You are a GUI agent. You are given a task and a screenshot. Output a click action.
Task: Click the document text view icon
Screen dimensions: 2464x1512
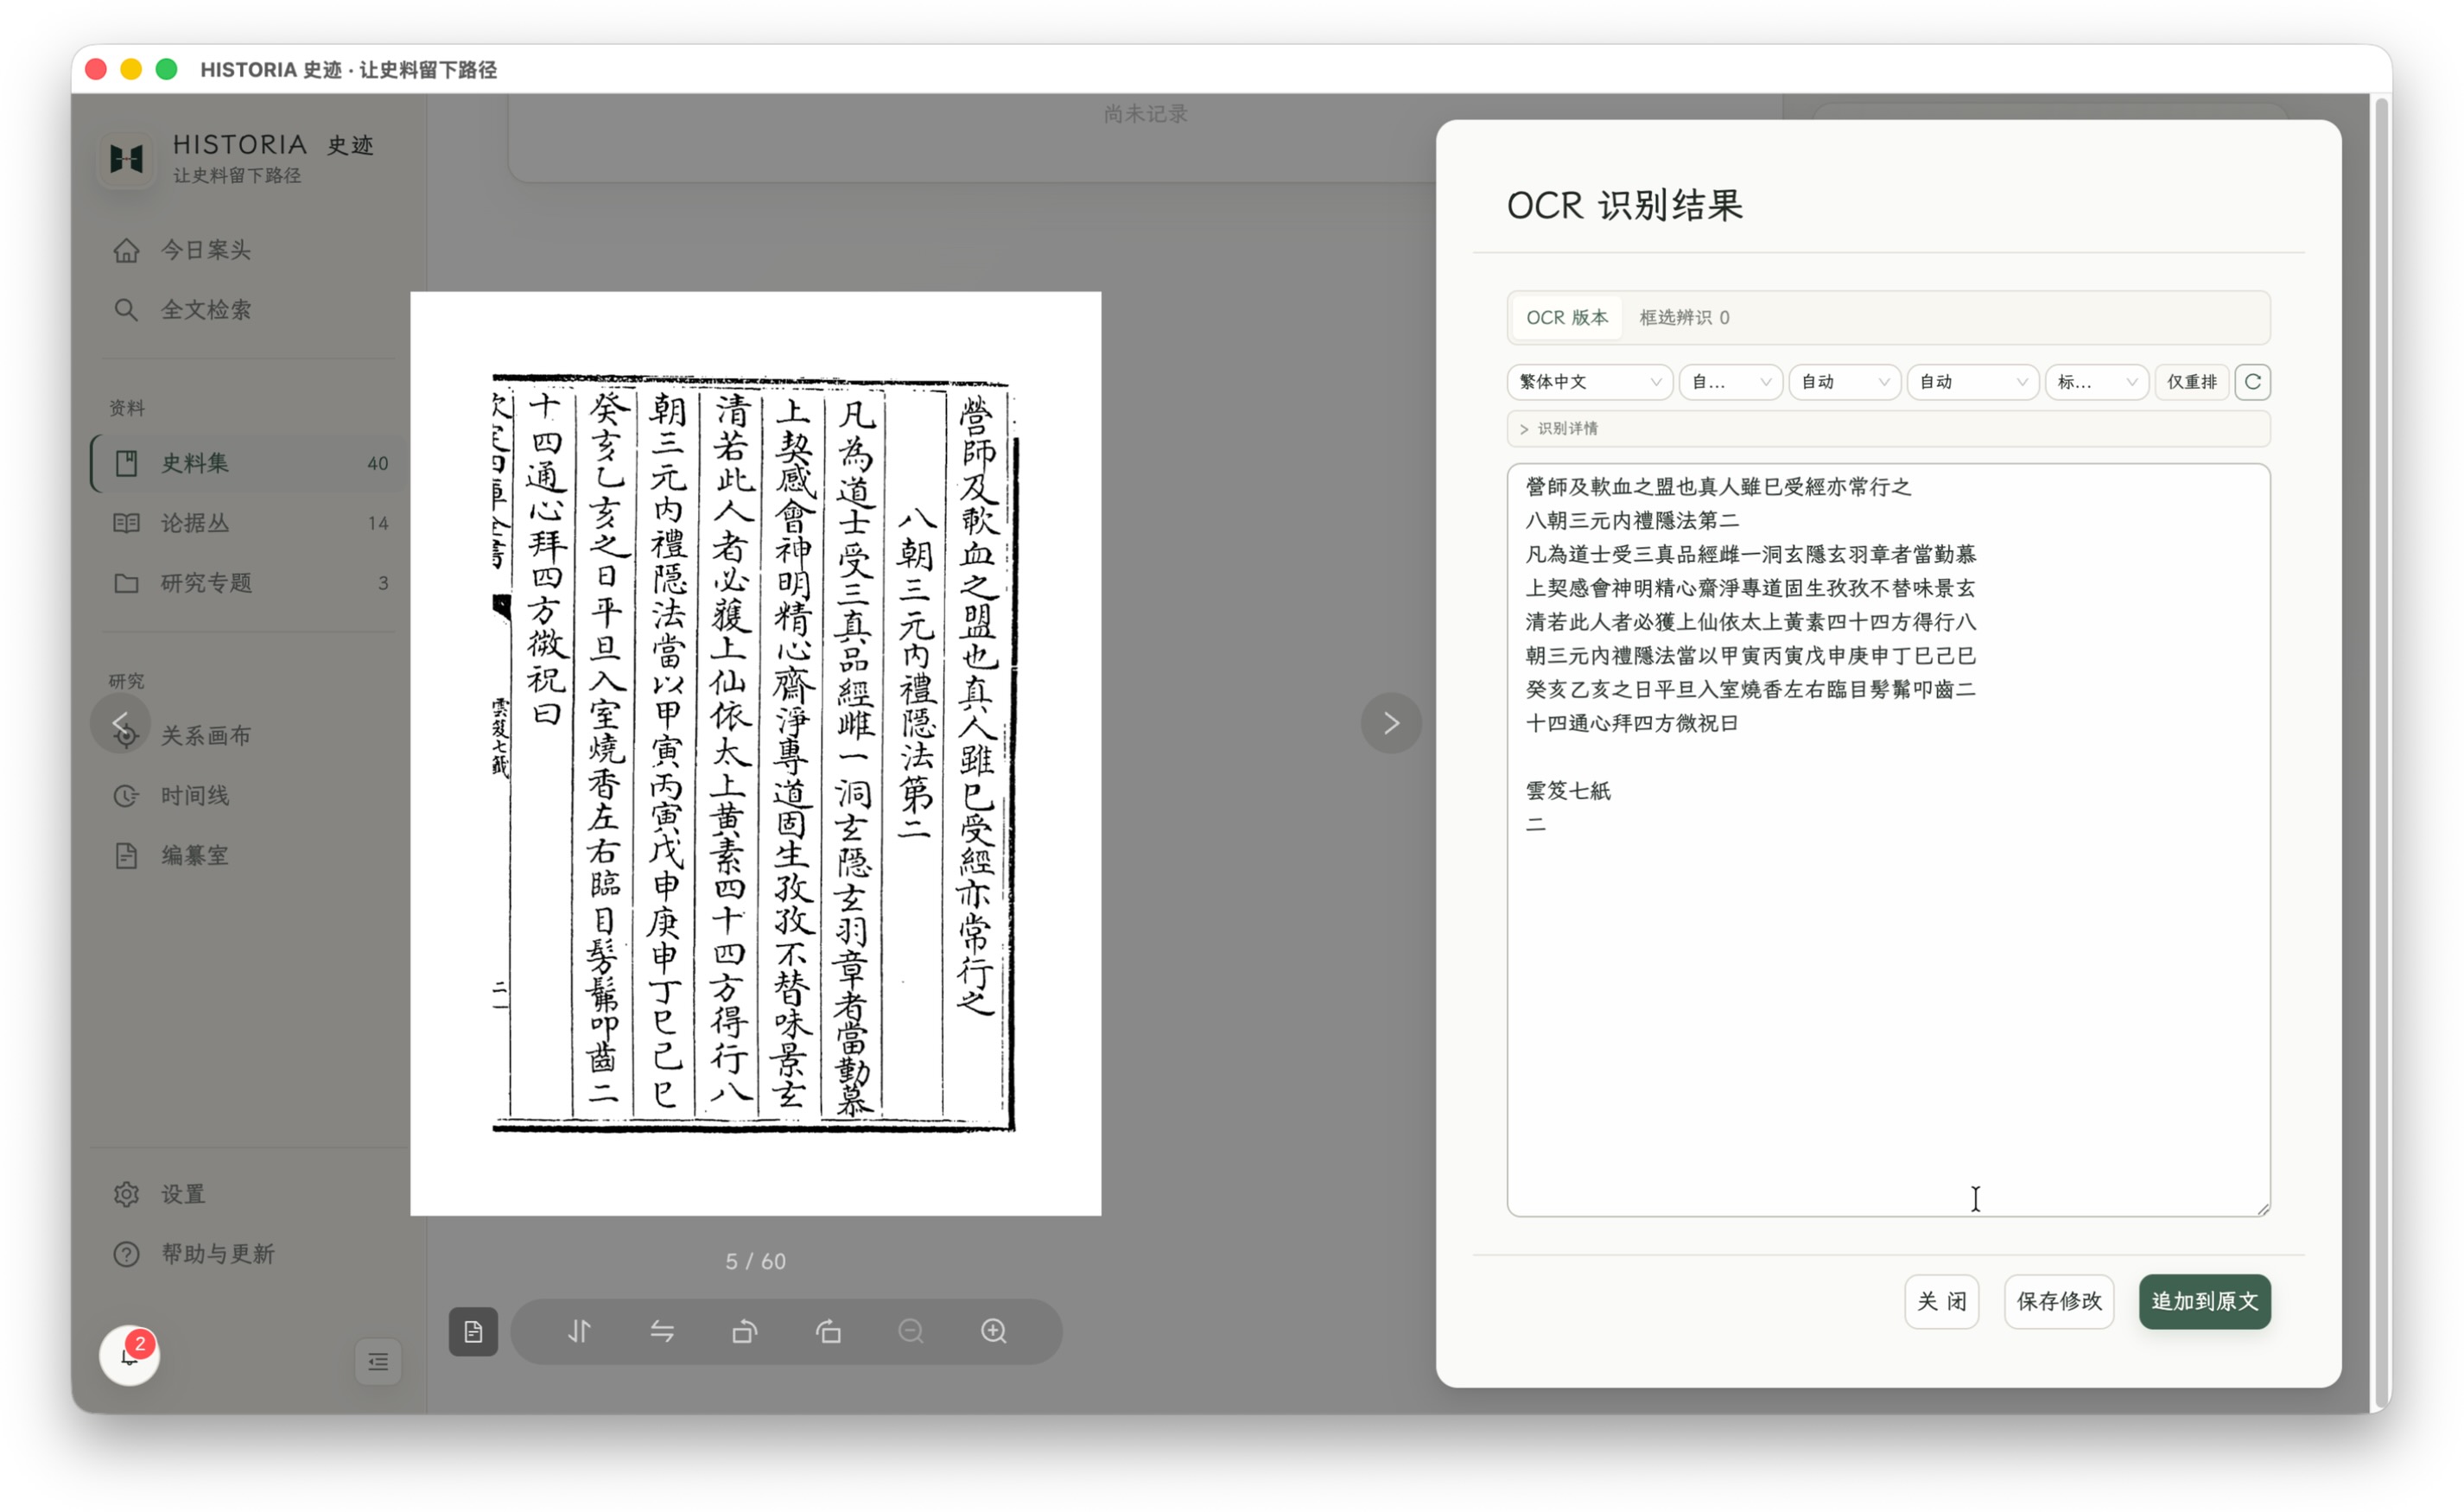[473, 1331]
